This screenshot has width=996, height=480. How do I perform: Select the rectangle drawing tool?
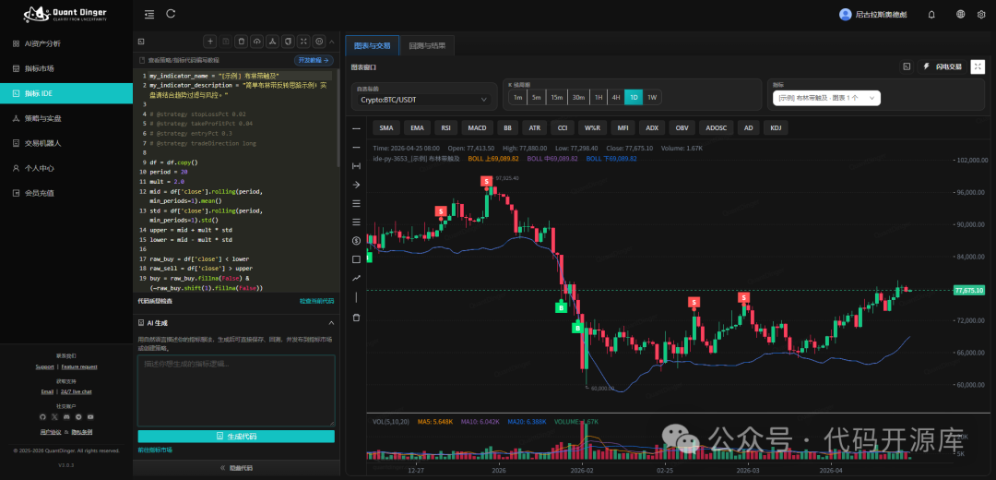tap(356, 258)
